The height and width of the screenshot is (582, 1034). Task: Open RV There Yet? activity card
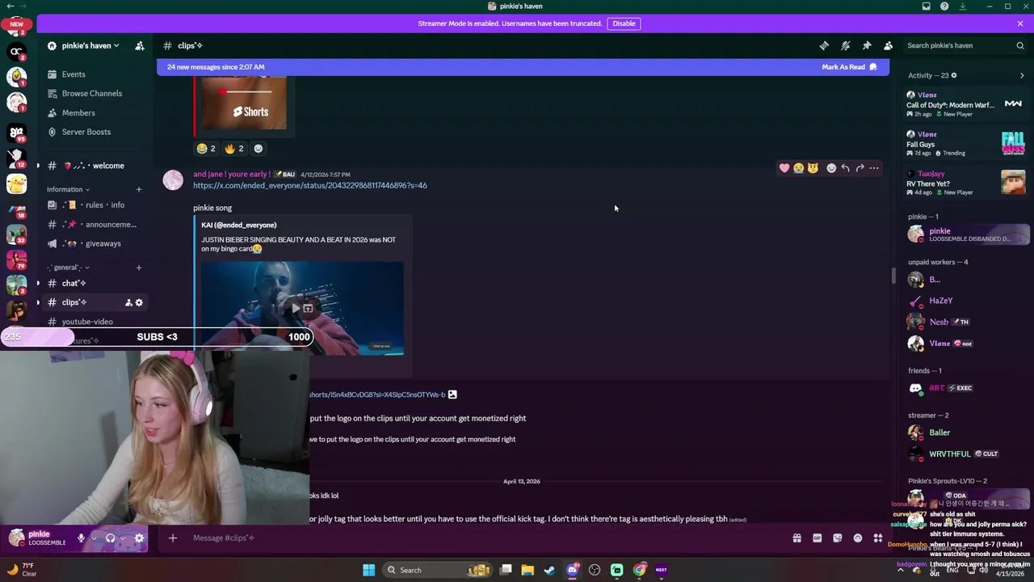click(965, 183)
